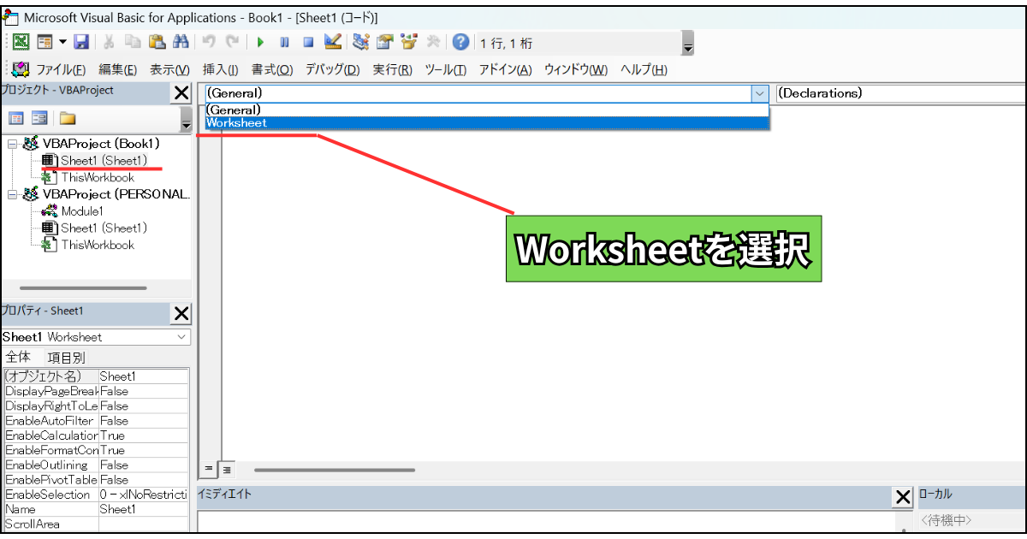Click the ScrollArea property value field
Viewport: 1027px width, 539px height.
tap(143, 524)
